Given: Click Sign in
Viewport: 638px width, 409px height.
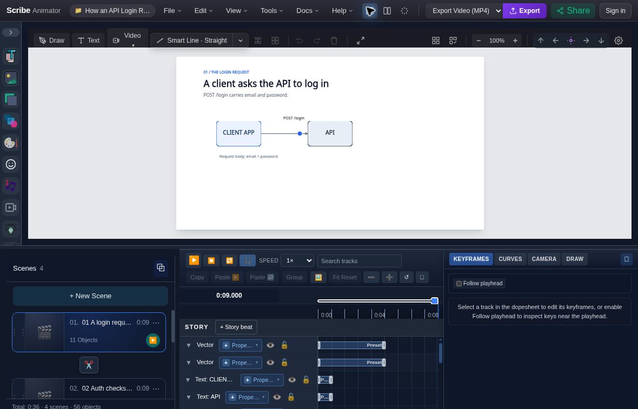Looking at the screenshot, I should (x=615, y=11).
